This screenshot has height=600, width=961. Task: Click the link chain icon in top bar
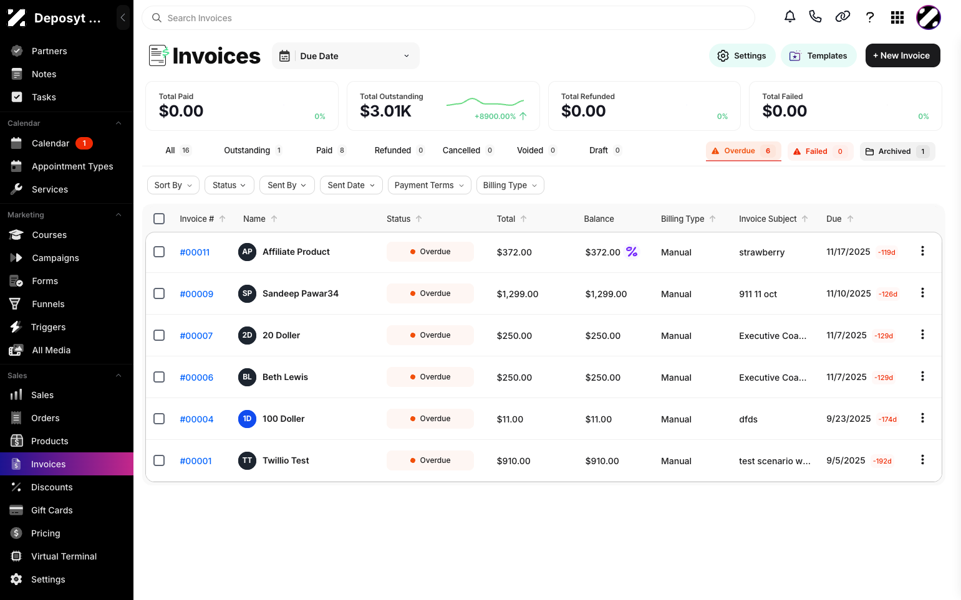click(x=843, y=17)
